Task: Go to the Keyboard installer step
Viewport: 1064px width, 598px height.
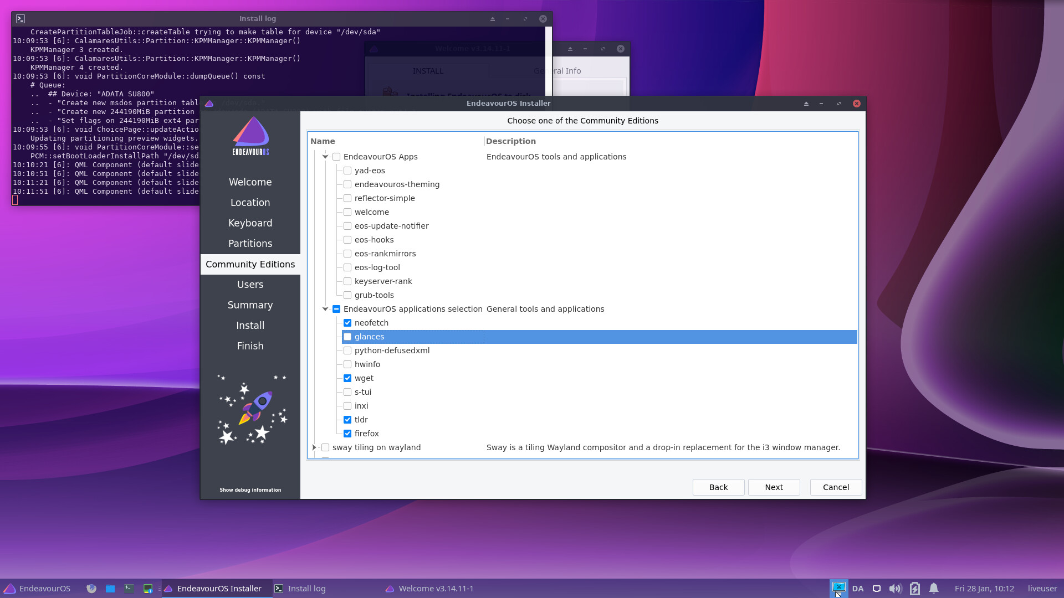Action: point(250,223)
